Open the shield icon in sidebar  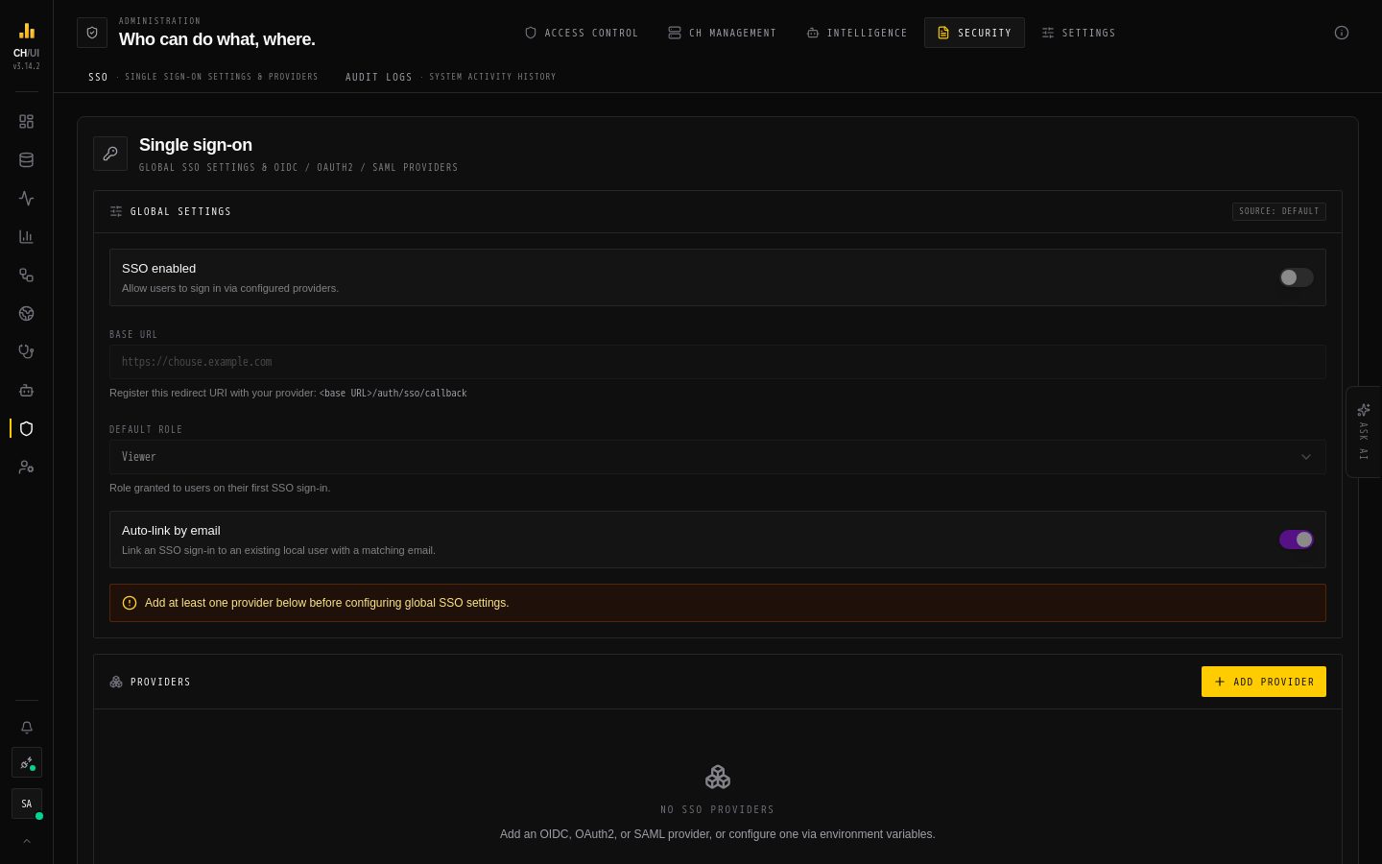[26, 429]
